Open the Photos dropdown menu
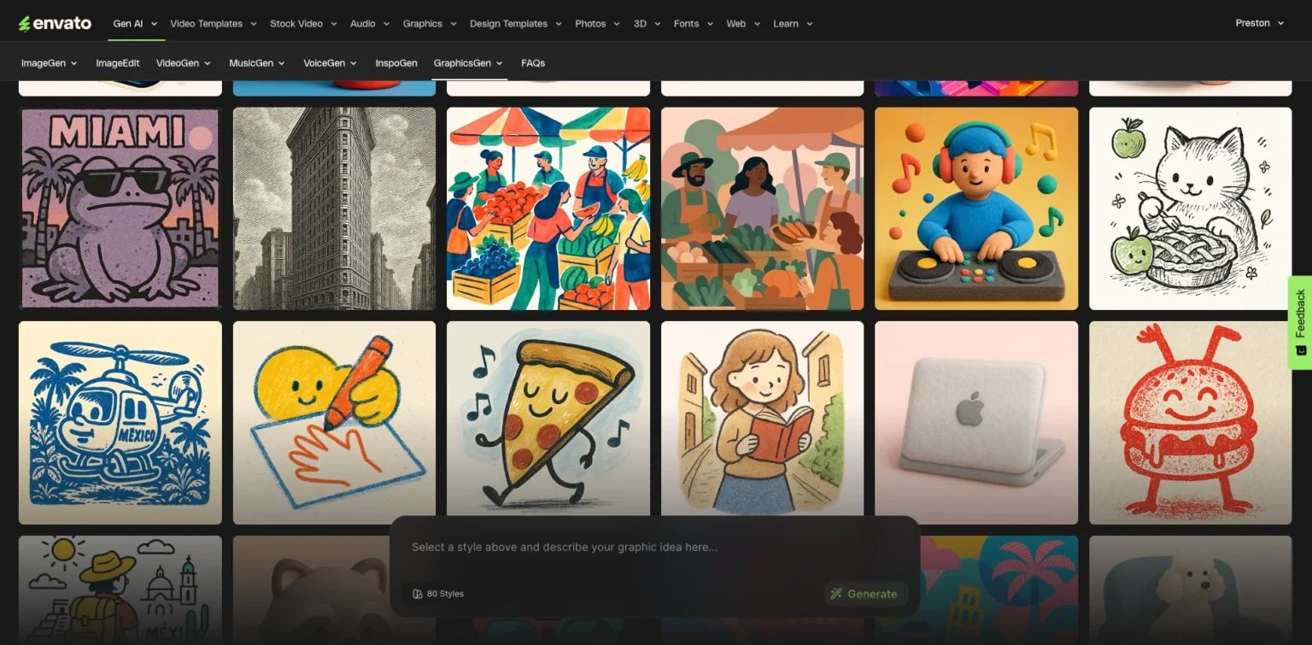The width and height of the screenshot is (1312, 645). tap(597, 24)
